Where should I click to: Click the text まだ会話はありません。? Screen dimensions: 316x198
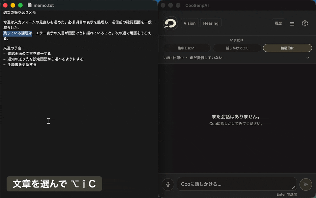(236, 117)
